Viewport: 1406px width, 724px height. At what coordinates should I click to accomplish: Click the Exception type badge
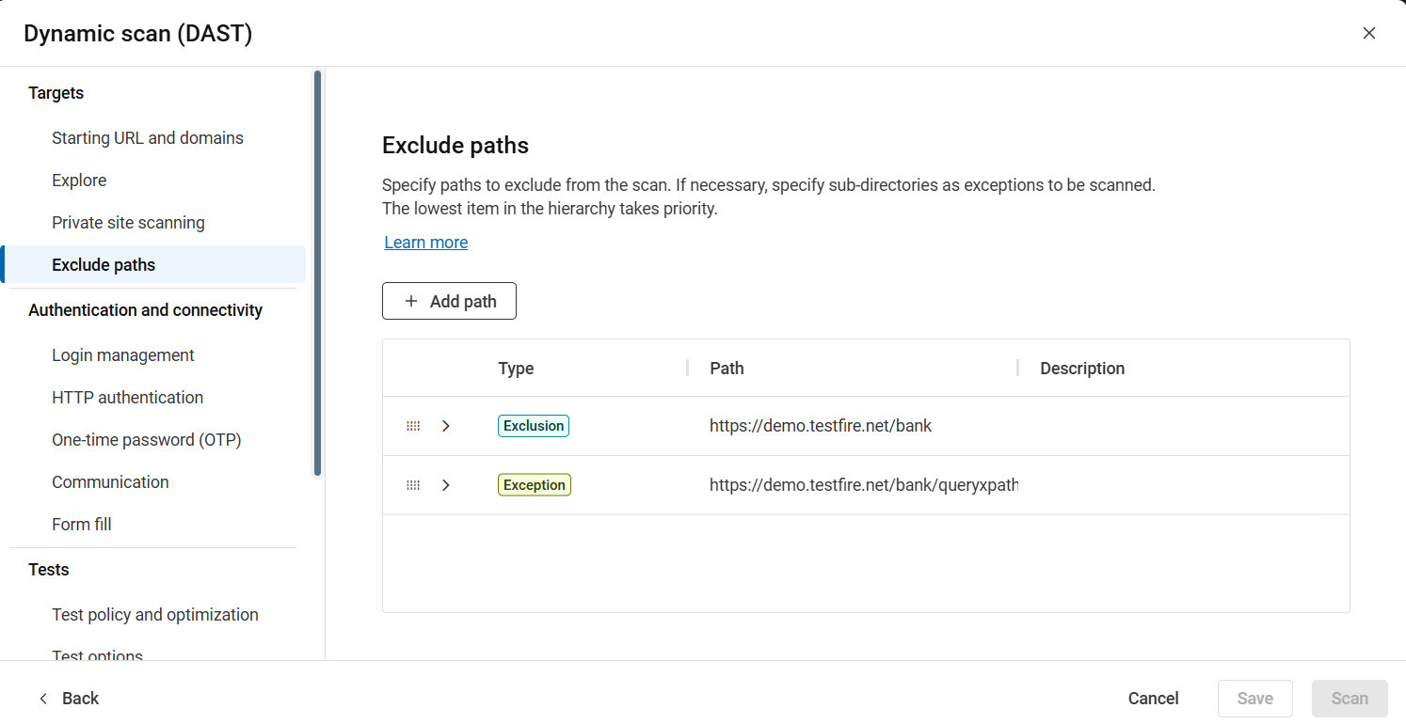coord(534,484)
